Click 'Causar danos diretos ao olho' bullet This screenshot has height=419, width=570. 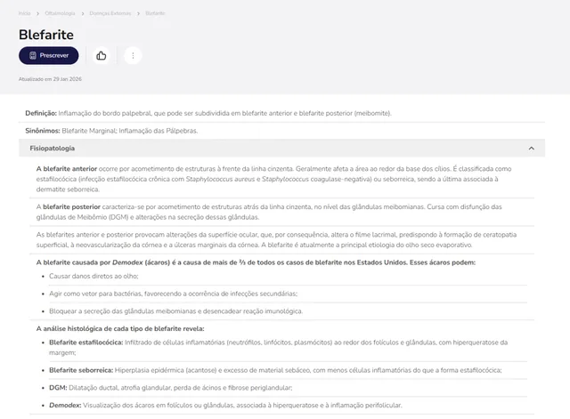(x=94, y=277)
